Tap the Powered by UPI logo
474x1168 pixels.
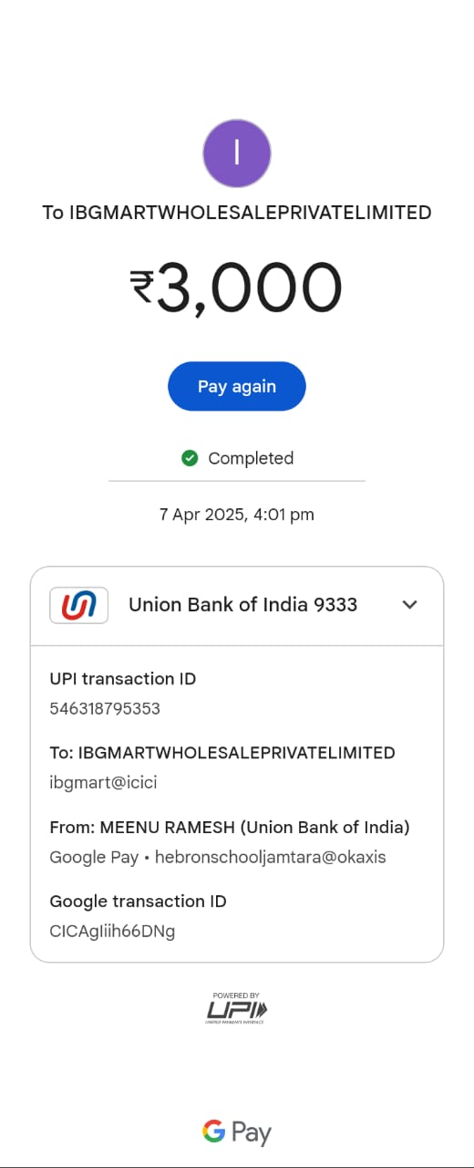pyautogui.click(x=237, y=1007)
